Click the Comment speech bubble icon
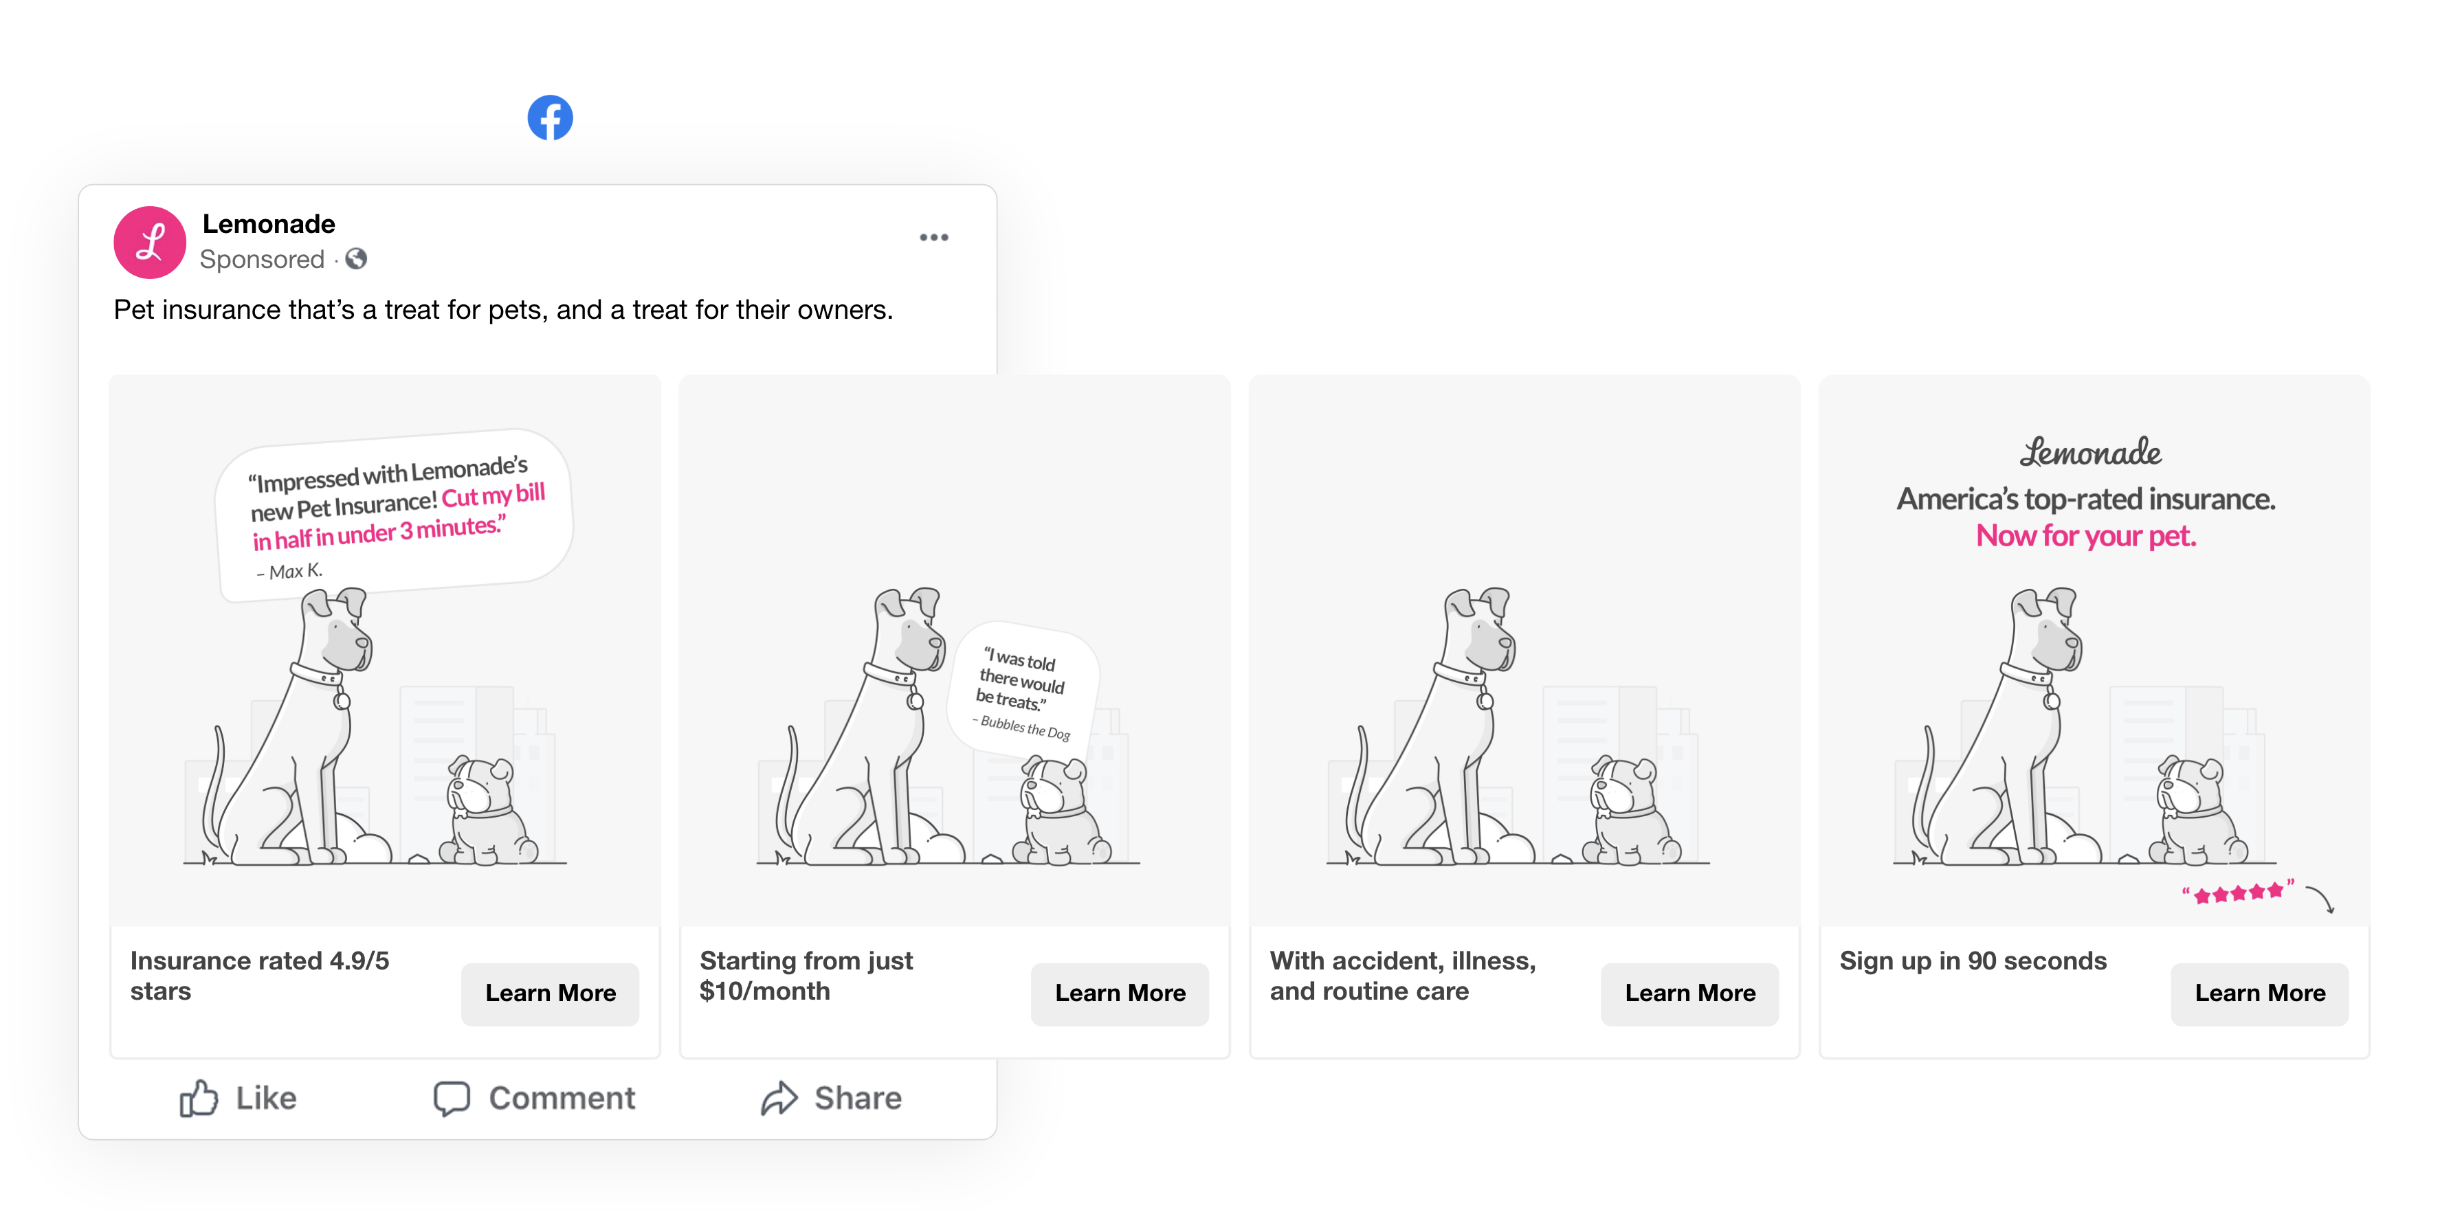The width and height of the screenshot is (2451, 1212). (452, 1098)
